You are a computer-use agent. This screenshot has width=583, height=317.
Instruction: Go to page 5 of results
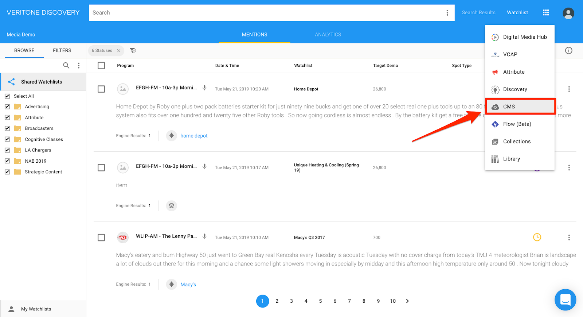[x=320, y=301]
